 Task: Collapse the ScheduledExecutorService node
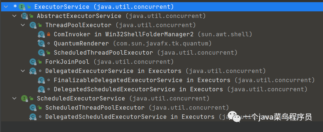click(x=14, y=98)
